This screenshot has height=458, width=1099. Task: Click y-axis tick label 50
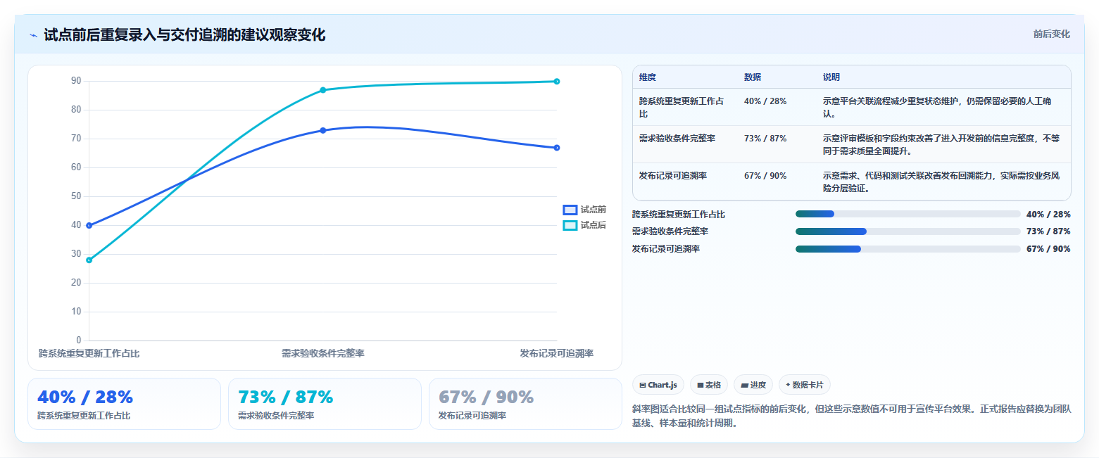(x=76, y=196)
